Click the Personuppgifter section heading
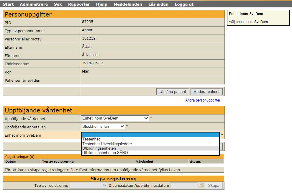This screenshot has width=292, height=193. tap(28, 14)
